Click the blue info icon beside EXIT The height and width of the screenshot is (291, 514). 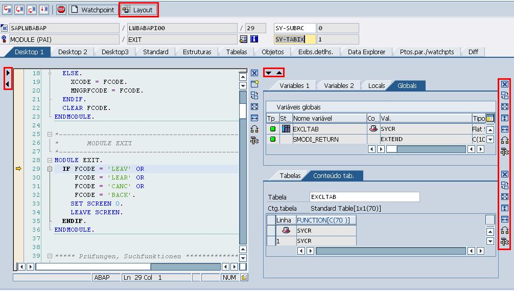(254, 39)
